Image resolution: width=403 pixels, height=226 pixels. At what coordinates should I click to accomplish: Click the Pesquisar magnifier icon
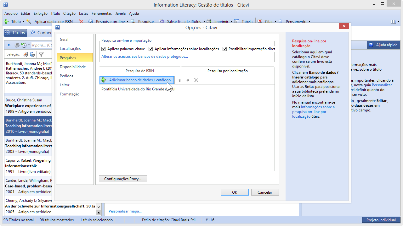click(133, 22)
